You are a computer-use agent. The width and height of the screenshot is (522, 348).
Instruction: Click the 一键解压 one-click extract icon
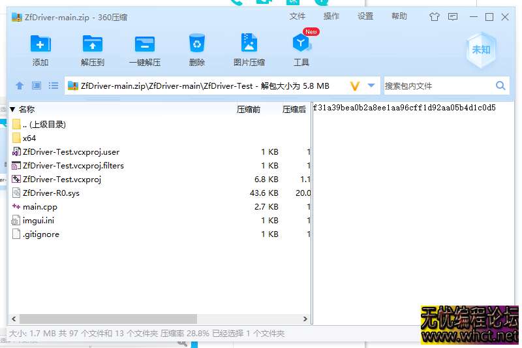pos(144,44)
